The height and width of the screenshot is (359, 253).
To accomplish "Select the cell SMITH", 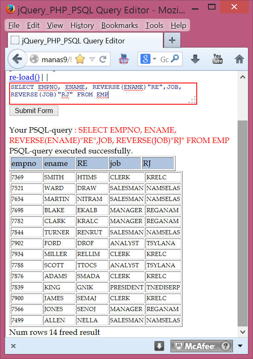I will click(x=59, y=177).
